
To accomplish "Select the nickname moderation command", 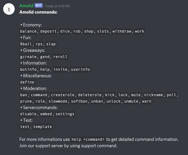I will 154,95.
